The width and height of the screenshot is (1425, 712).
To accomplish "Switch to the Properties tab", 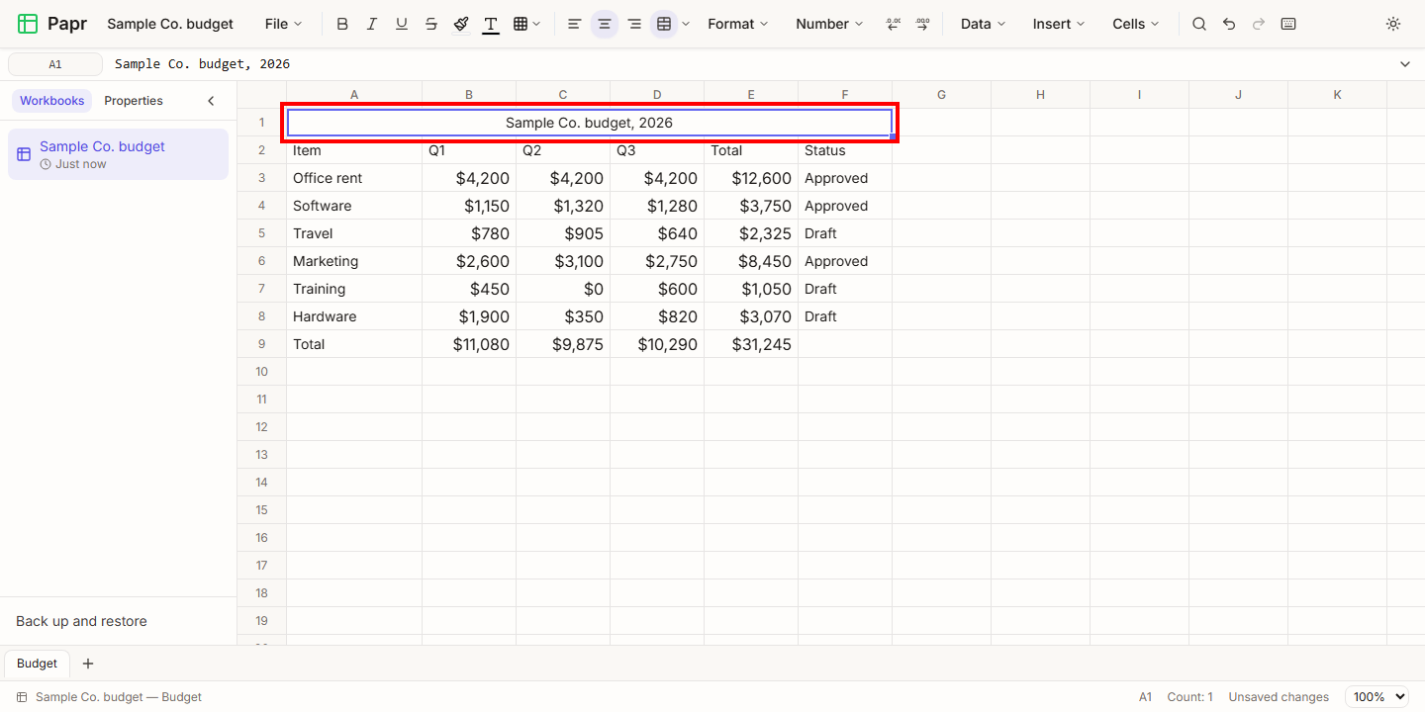I will (x=134, y=101).
